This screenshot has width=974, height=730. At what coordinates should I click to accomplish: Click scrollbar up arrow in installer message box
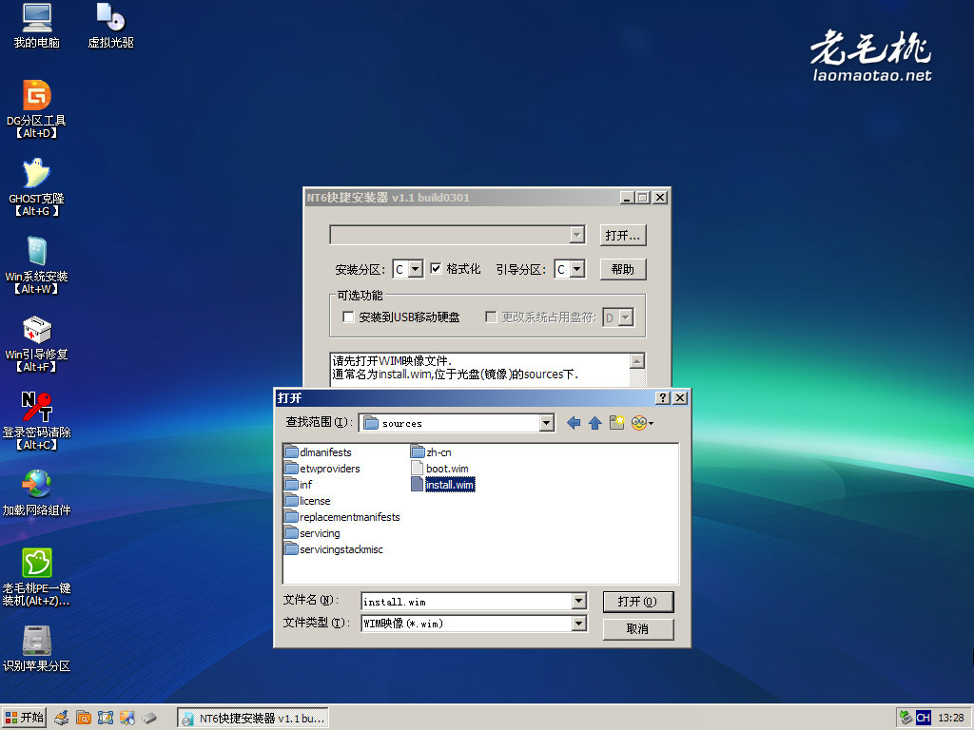pyautogui.click(x=637, y=360)
